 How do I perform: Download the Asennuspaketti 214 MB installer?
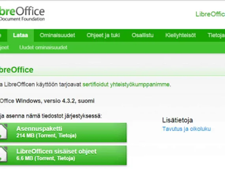[63, 132]
